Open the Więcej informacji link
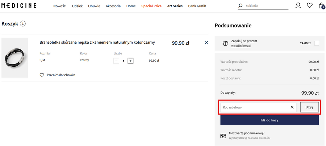This screenshot has height=146, width=326. click(x=241, y=46)
